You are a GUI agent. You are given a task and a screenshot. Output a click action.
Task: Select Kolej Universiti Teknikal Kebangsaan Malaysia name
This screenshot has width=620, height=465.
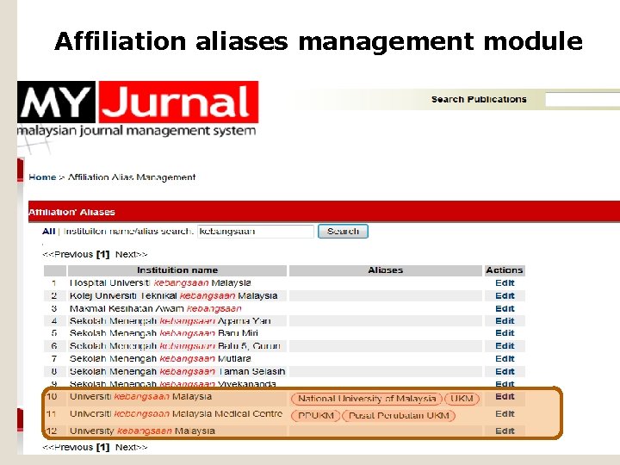pos(174,295)
